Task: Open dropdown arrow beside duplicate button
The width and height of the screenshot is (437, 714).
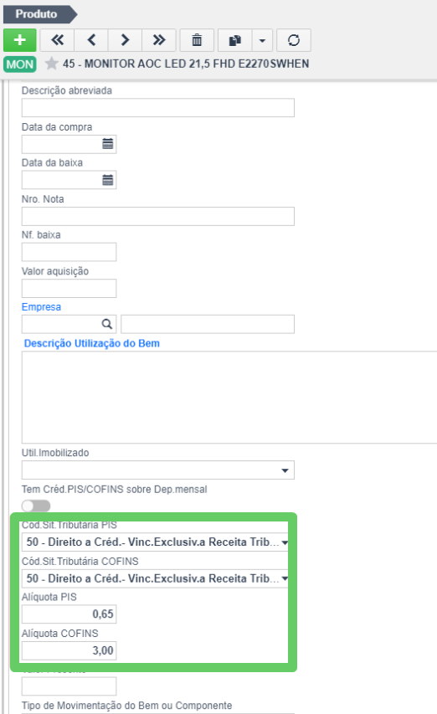Action: click(262, 40)
